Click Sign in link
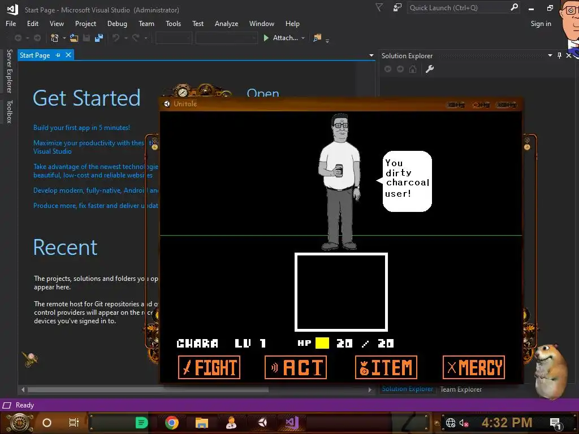The height and width of the screenshot is (434, 579). [541, 24]
